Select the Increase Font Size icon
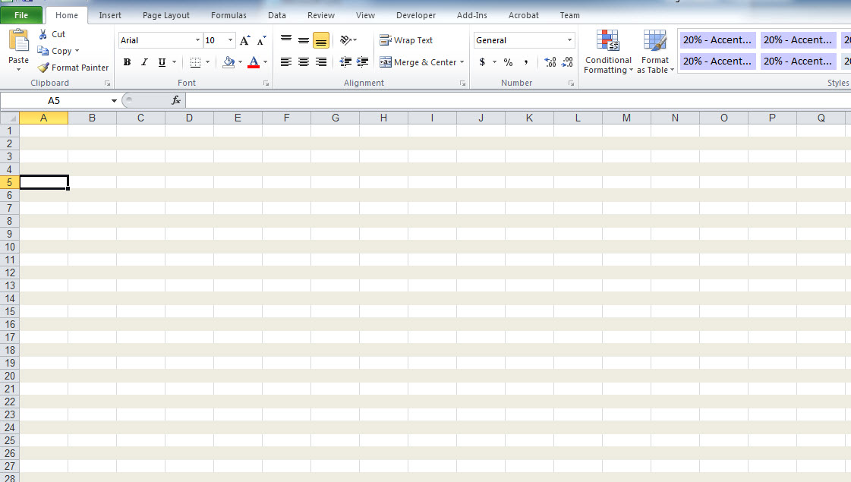 tap(244, 39)
